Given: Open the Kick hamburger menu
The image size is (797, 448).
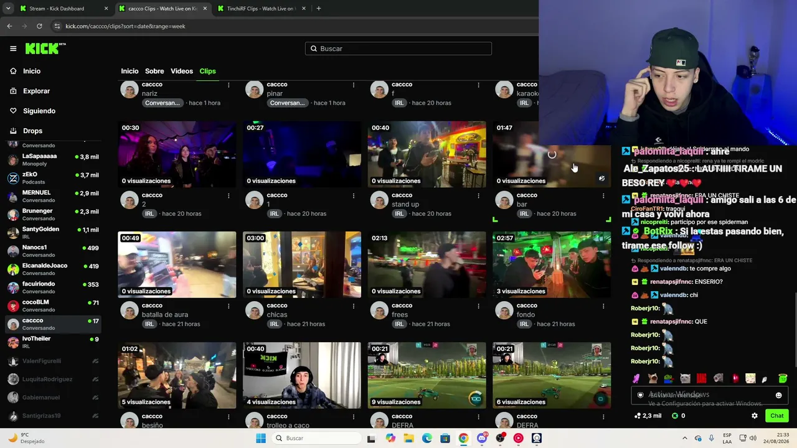Looking at the screenshot, I should click(x=13, y=49).
